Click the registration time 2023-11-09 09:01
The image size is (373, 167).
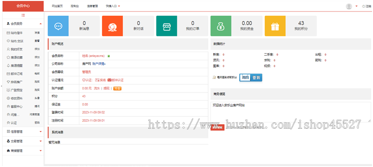click(x=94, y=121)
